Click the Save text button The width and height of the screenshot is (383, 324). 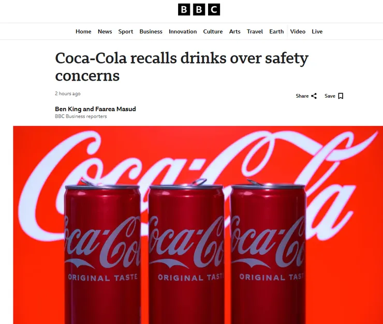(330, 96)
